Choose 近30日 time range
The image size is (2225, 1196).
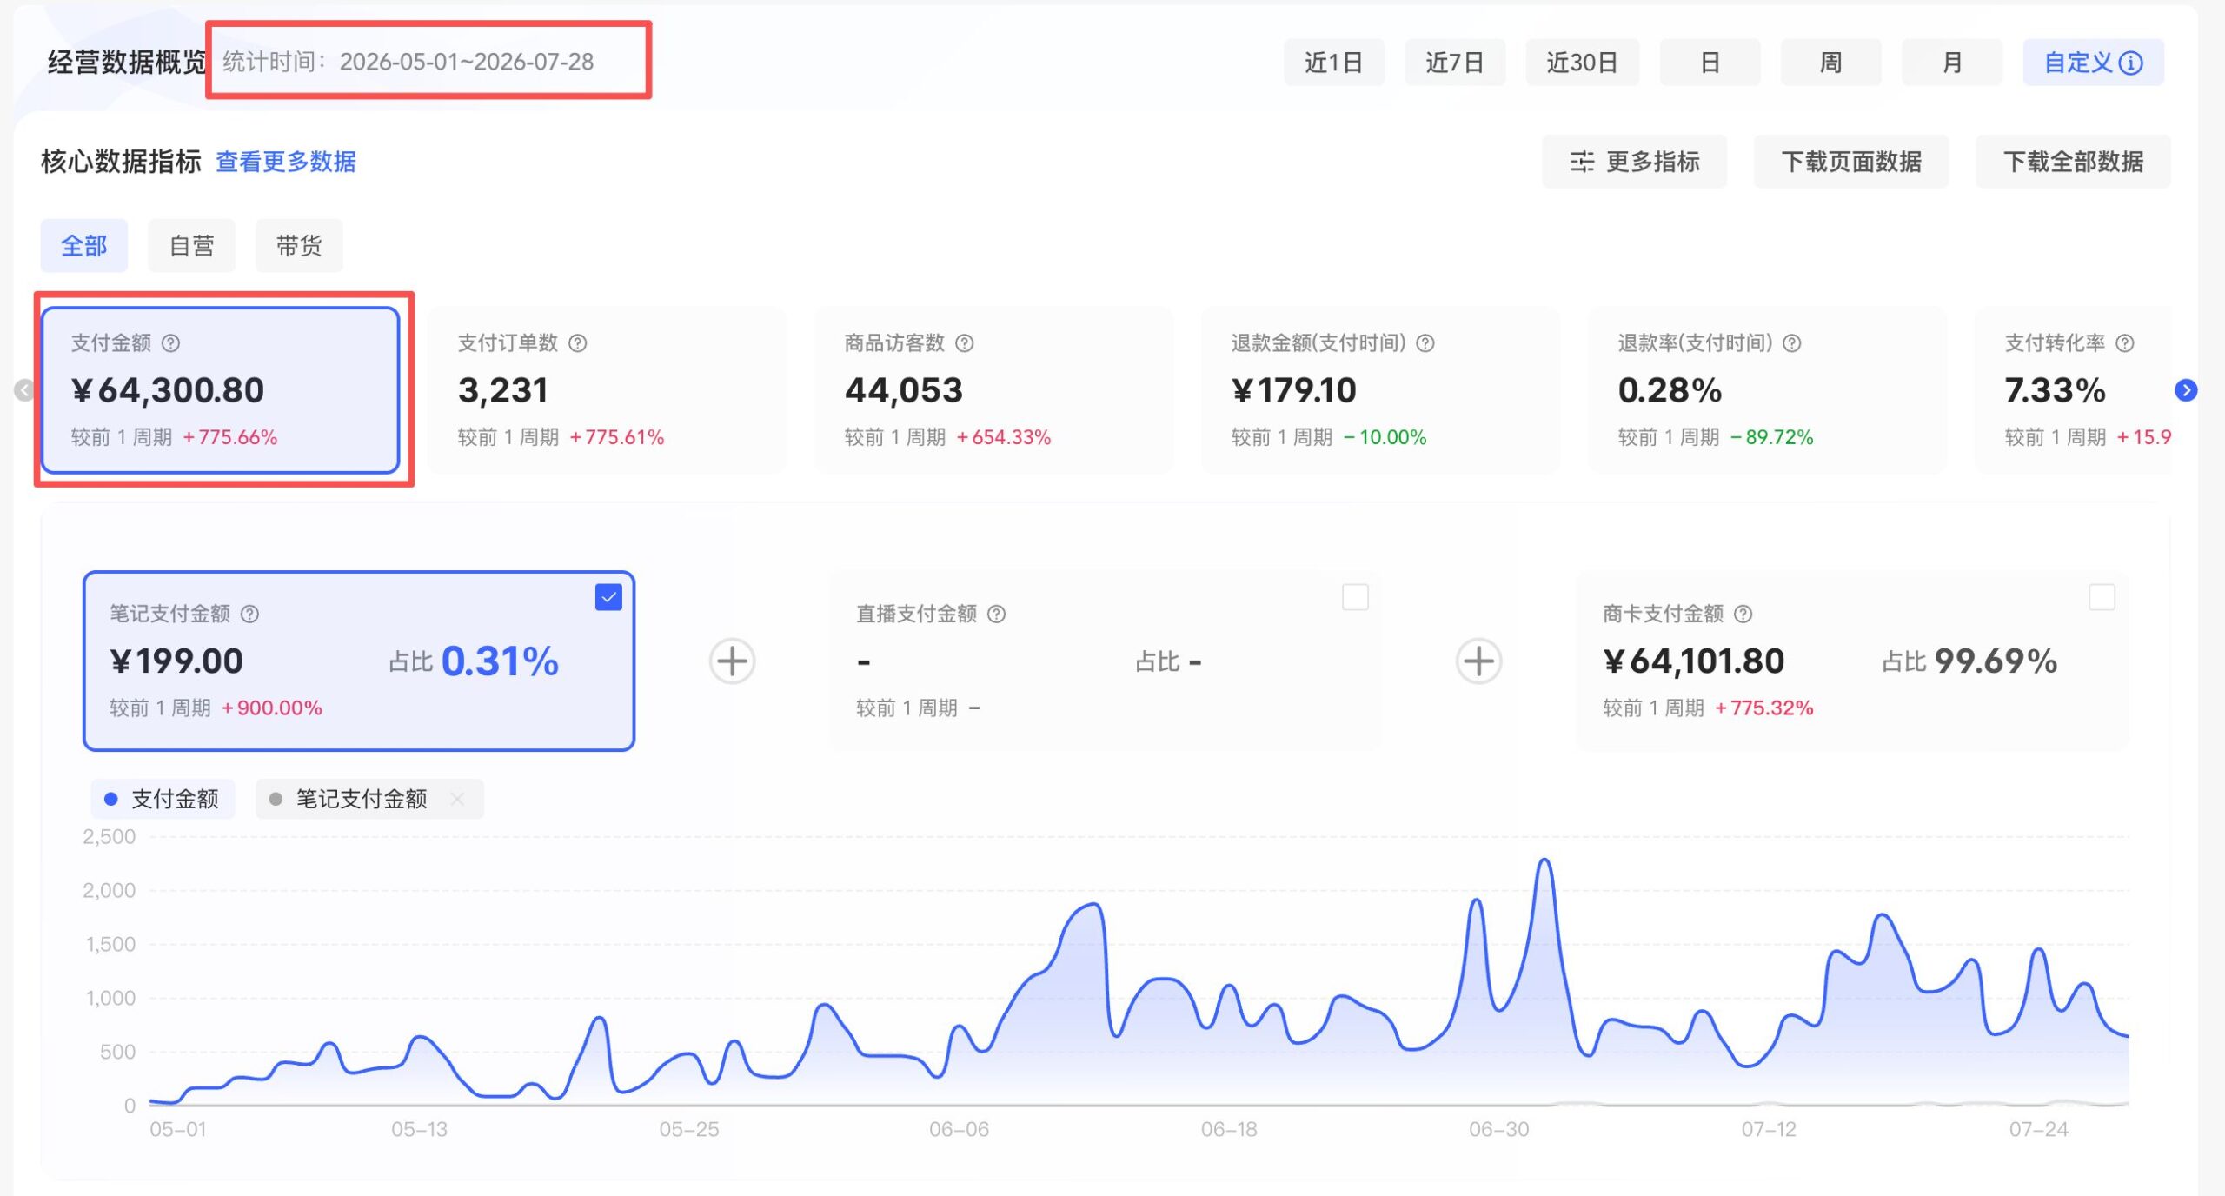pos(1583,63)
